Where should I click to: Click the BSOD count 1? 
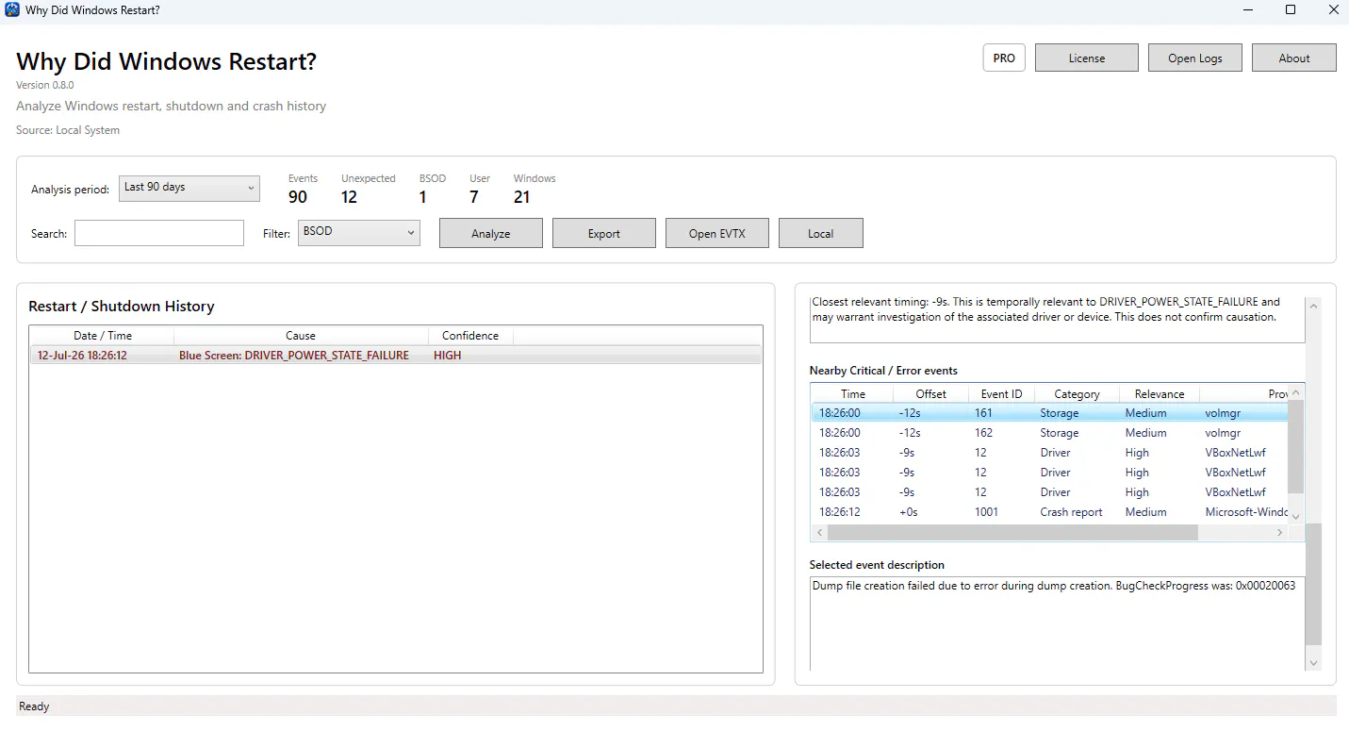(423, 197)
